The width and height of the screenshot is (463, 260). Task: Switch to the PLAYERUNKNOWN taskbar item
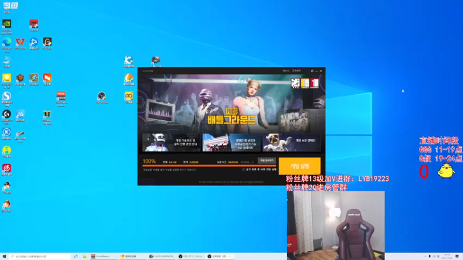(x=161, y=257)
